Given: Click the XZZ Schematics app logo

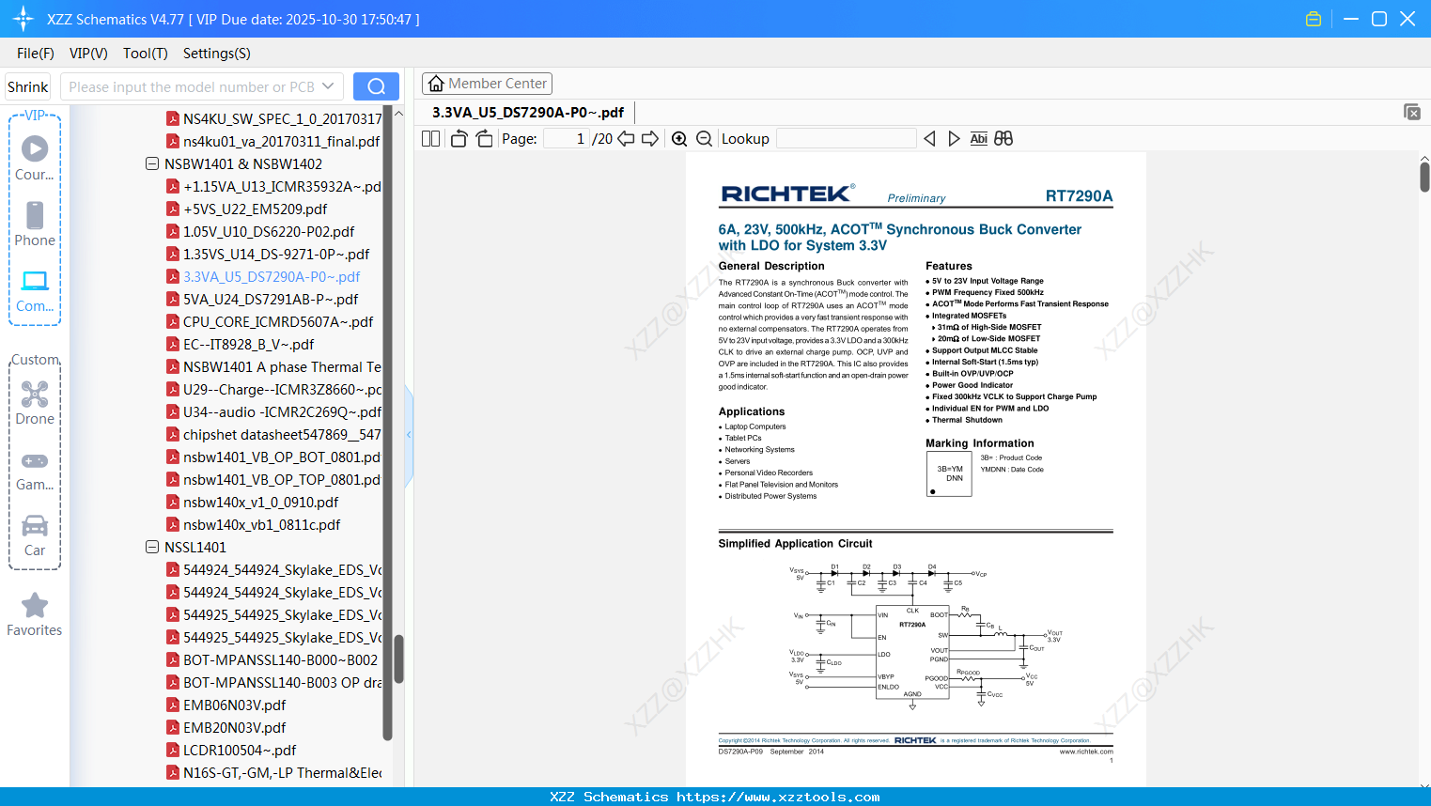Looking at the screenshot, I should (x=23, y=19).
